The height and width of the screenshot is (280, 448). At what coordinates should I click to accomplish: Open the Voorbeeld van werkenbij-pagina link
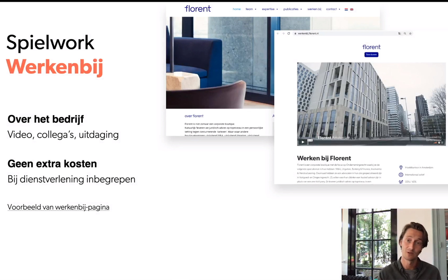point(58,207)
